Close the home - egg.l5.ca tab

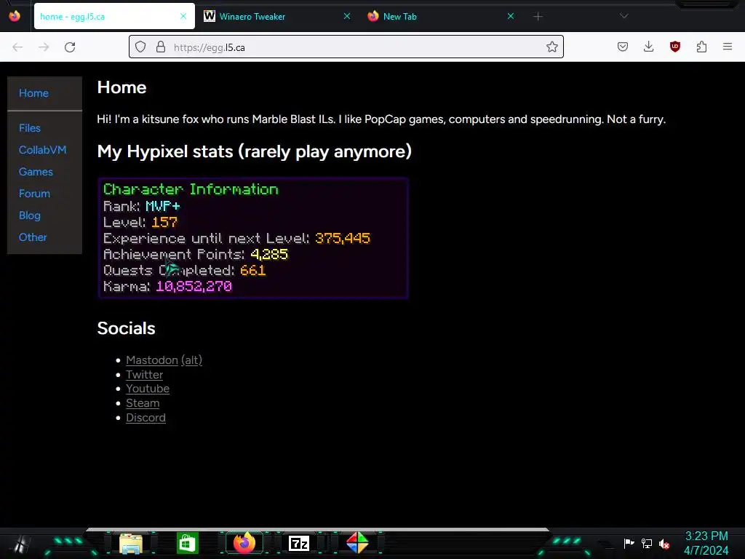(x=183, y=16)
